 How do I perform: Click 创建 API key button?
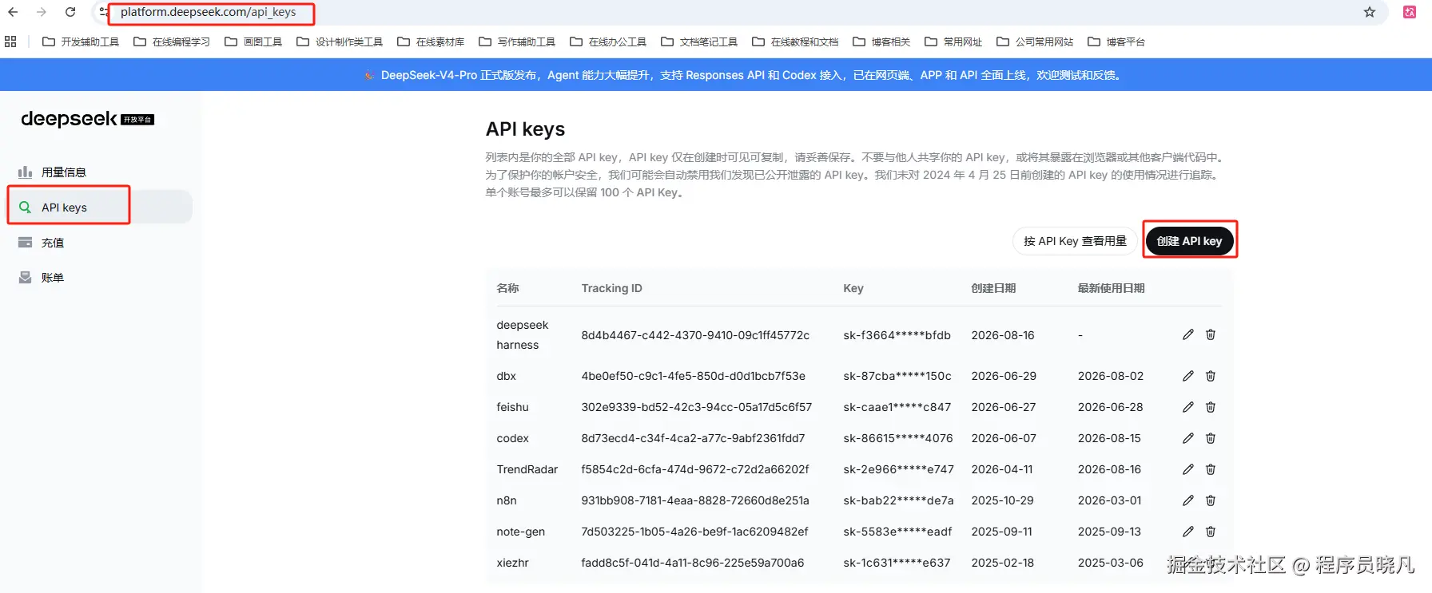coord(1189,241)
